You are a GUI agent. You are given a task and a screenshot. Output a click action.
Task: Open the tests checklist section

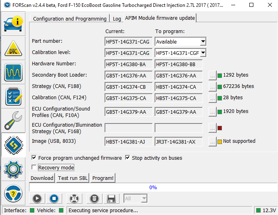pyautogui.click(x=13, y=97)
